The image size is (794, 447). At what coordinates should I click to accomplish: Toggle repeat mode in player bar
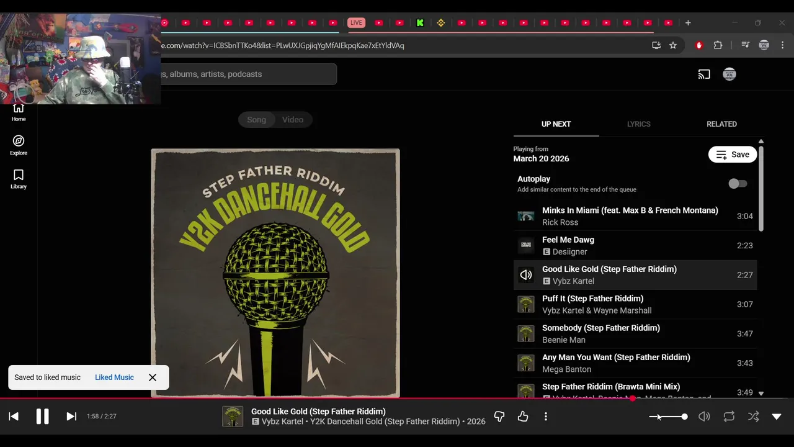pos(729,417)
